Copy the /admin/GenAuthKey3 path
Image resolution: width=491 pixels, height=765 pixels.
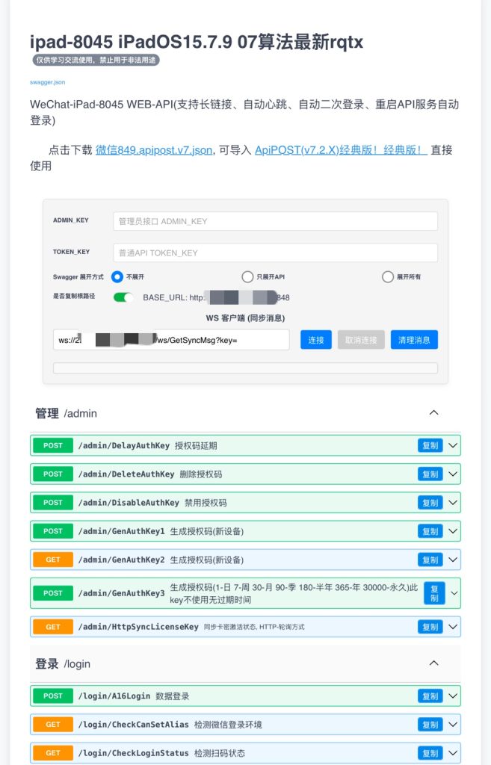[x=434, y=593]
